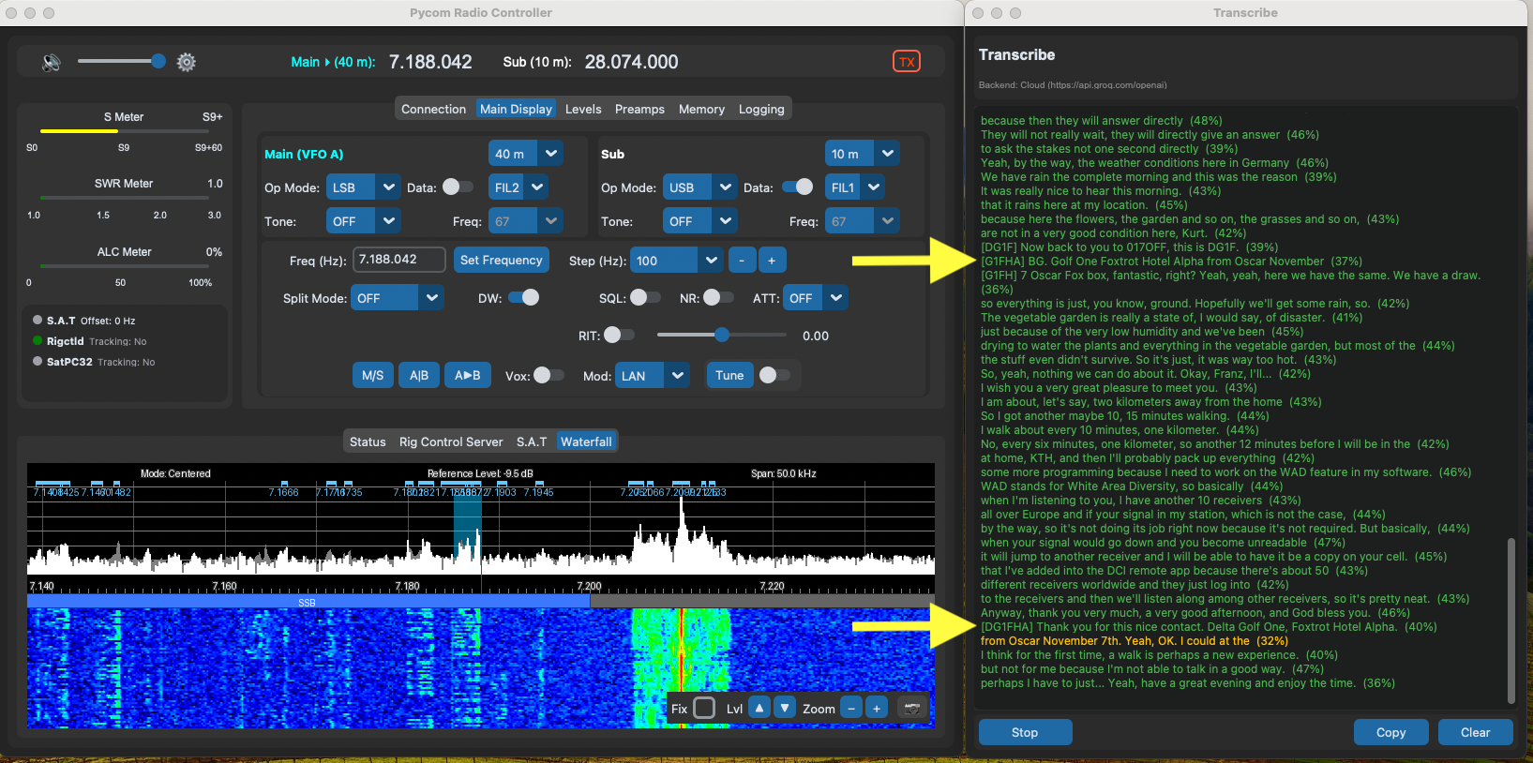Open the Sub 10 m band dropdown
The width and height of the screenshot is (1533, 763).
click(863, 153)
